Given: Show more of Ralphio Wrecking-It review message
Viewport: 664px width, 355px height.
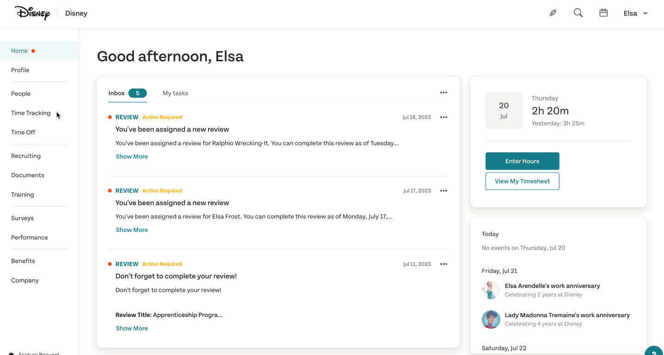Looking at the screenshot, I should (132, 157).
